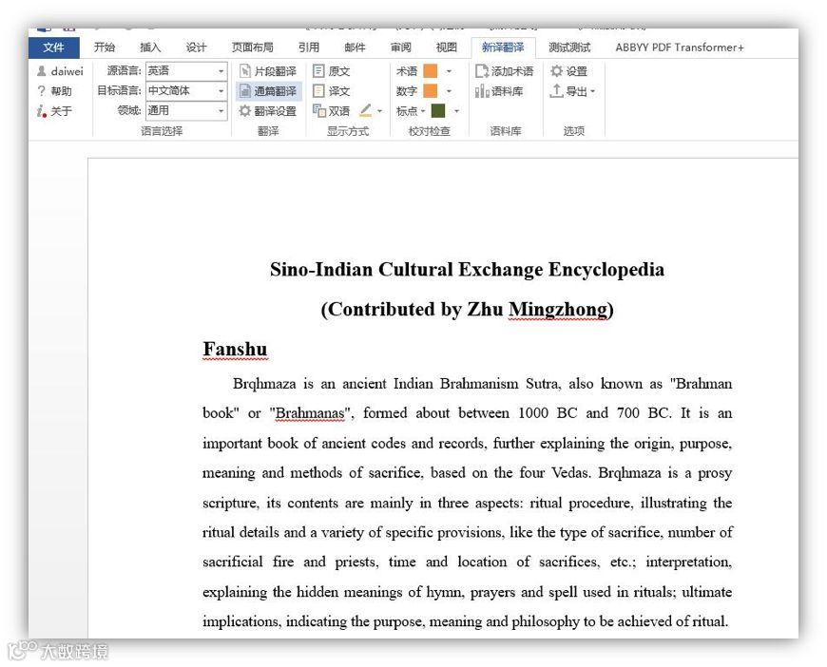Click the 标点 dark green color swatch
This screenshot has height=667, width=827.
pyautogui.click(x=438, y=111)
